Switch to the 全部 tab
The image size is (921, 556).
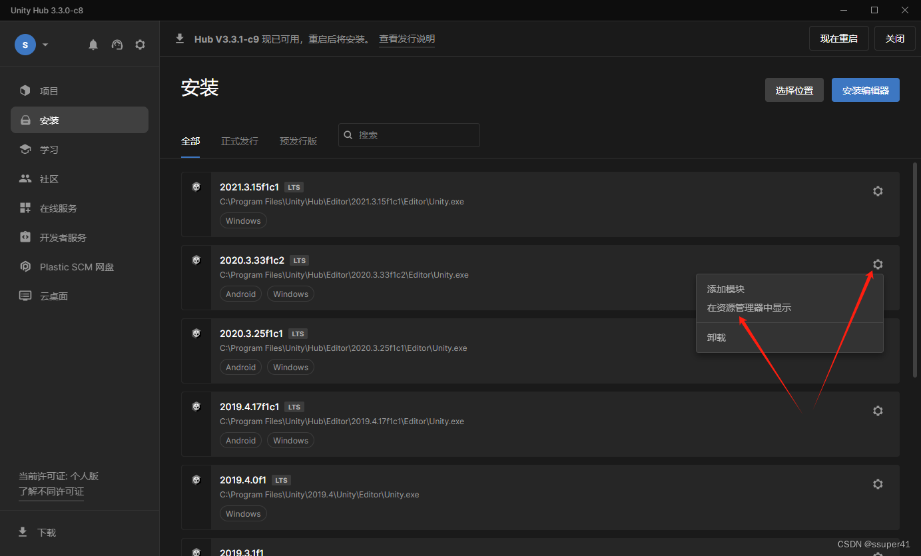coord(190,141)
